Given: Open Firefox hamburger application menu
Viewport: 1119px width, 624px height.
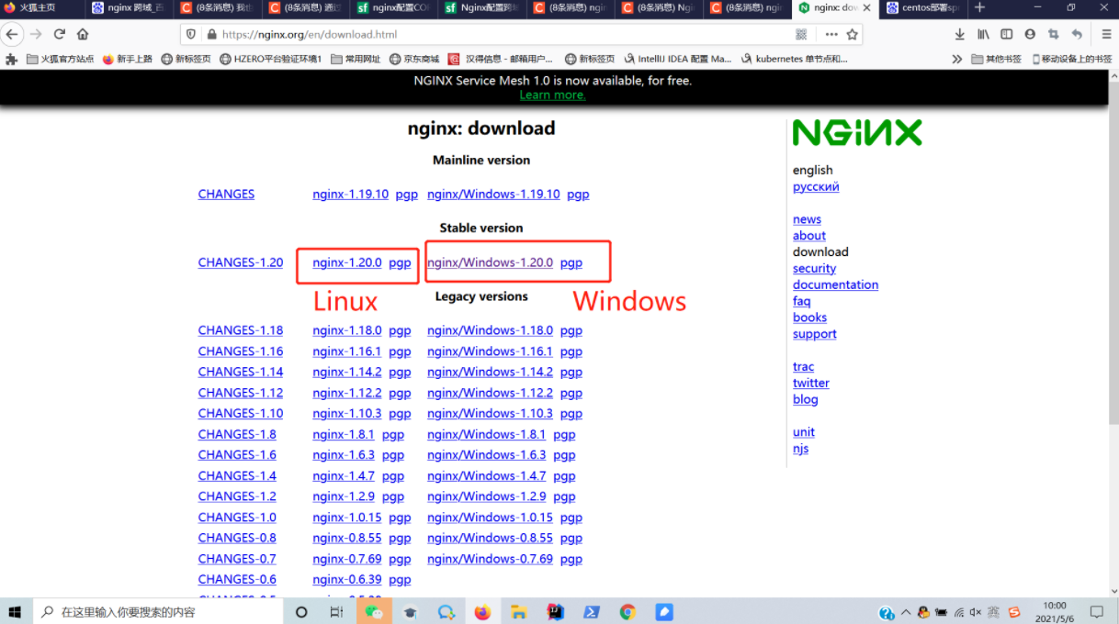Looking at the screenshot, I should pyautogui.click(x=1106, y=34).
